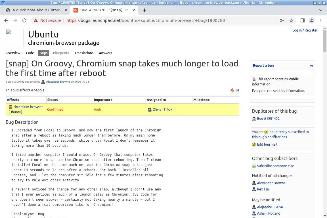Click the Log in / Register link
This screenshot has height=218, width=327.
click(305, 30)
